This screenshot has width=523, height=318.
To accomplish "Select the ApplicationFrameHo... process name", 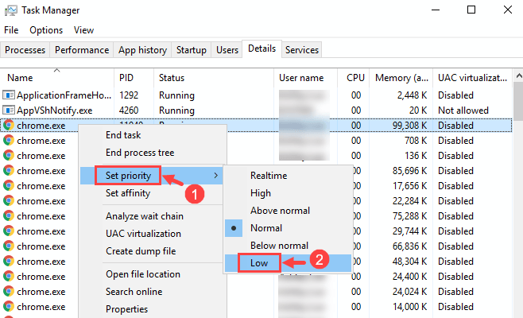I will point(64,95).
